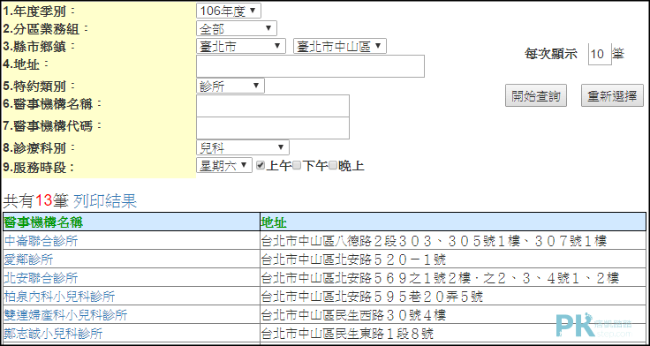The height and width of the screenshot is (346, 650).
Task: Click the 1.年度季別 label
Action: [40, 11]
